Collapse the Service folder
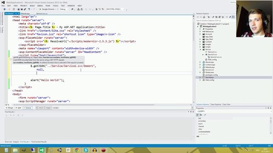The width and height of the screenshot is (273, 153). pyautogui.click(x=200, y=49)
